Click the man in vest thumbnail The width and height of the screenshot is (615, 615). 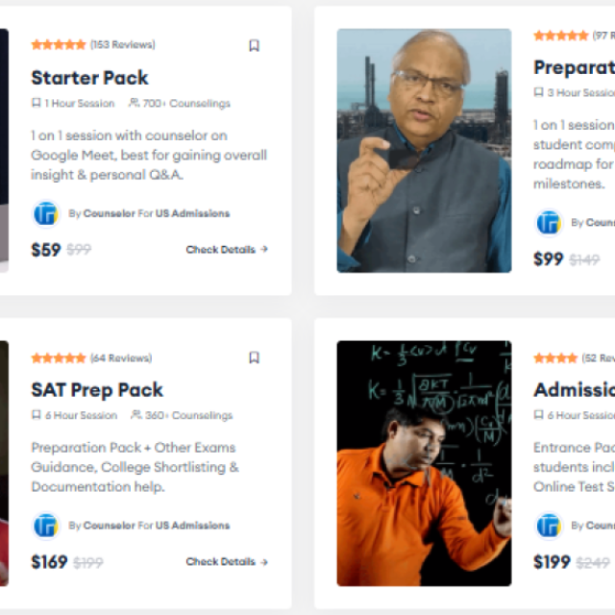pyautogui.click(x=424, y=151)
